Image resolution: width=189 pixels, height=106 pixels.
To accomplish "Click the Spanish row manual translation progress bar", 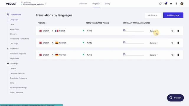I will 133,44.
